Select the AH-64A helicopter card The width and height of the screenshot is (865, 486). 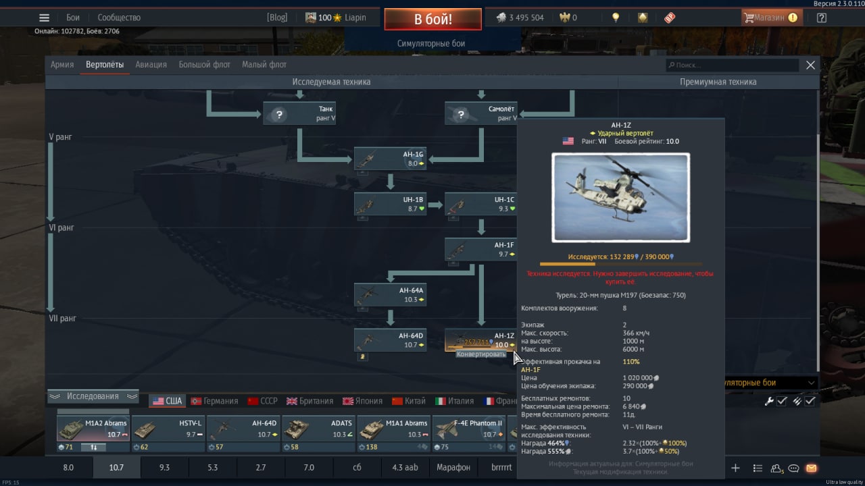(x=390, y=294)
